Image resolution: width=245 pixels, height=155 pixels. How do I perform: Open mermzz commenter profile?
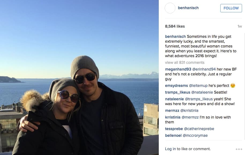point(172,110)
